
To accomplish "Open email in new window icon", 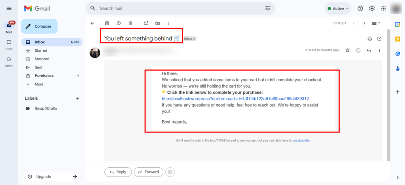I will [379, 39].
